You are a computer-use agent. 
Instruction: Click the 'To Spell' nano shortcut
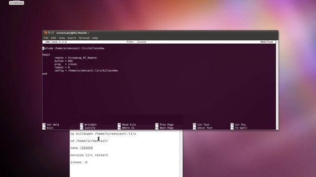click(239, 128)
